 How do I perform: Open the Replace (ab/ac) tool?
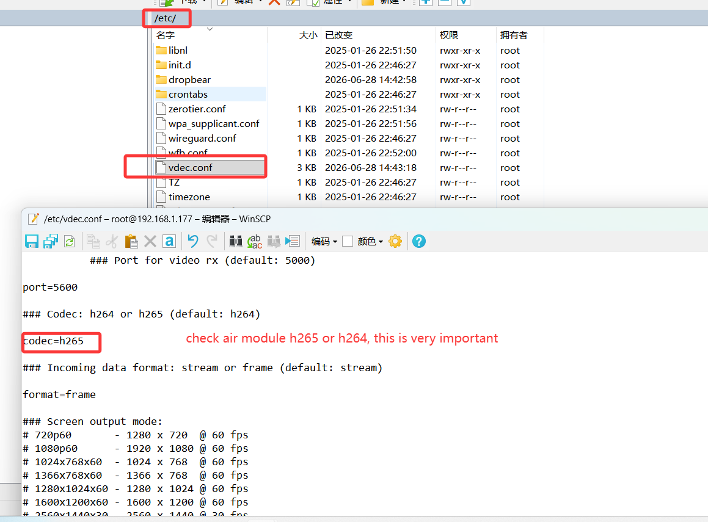(255, 241)
